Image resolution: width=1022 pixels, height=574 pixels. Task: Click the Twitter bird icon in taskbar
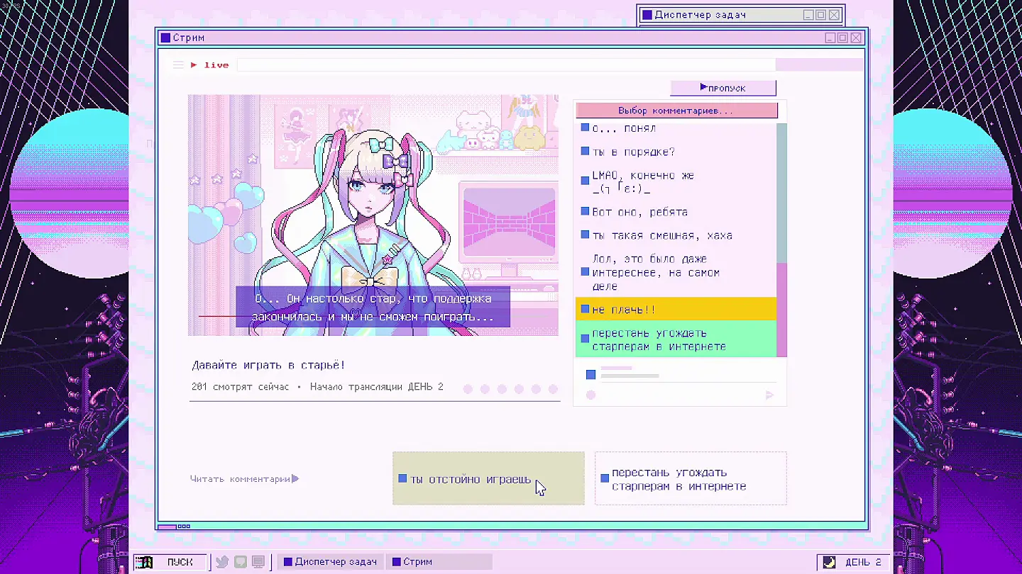[222, 562]
